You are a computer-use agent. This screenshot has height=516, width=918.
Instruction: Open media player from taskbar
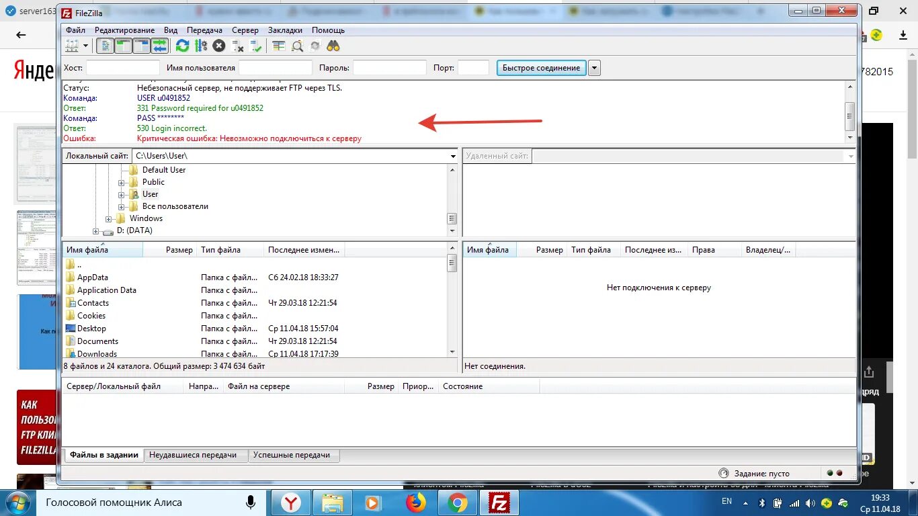point(372,503)
